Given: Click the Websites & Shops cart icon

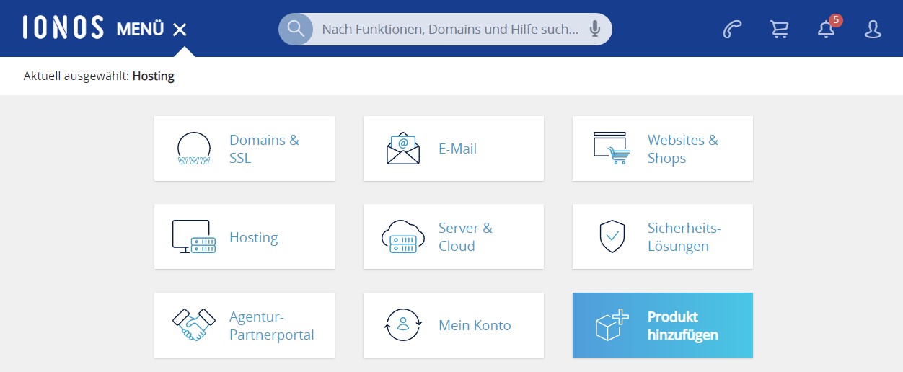Looking at the screenshot, I should pyautogui.click(x=611, y=148).
